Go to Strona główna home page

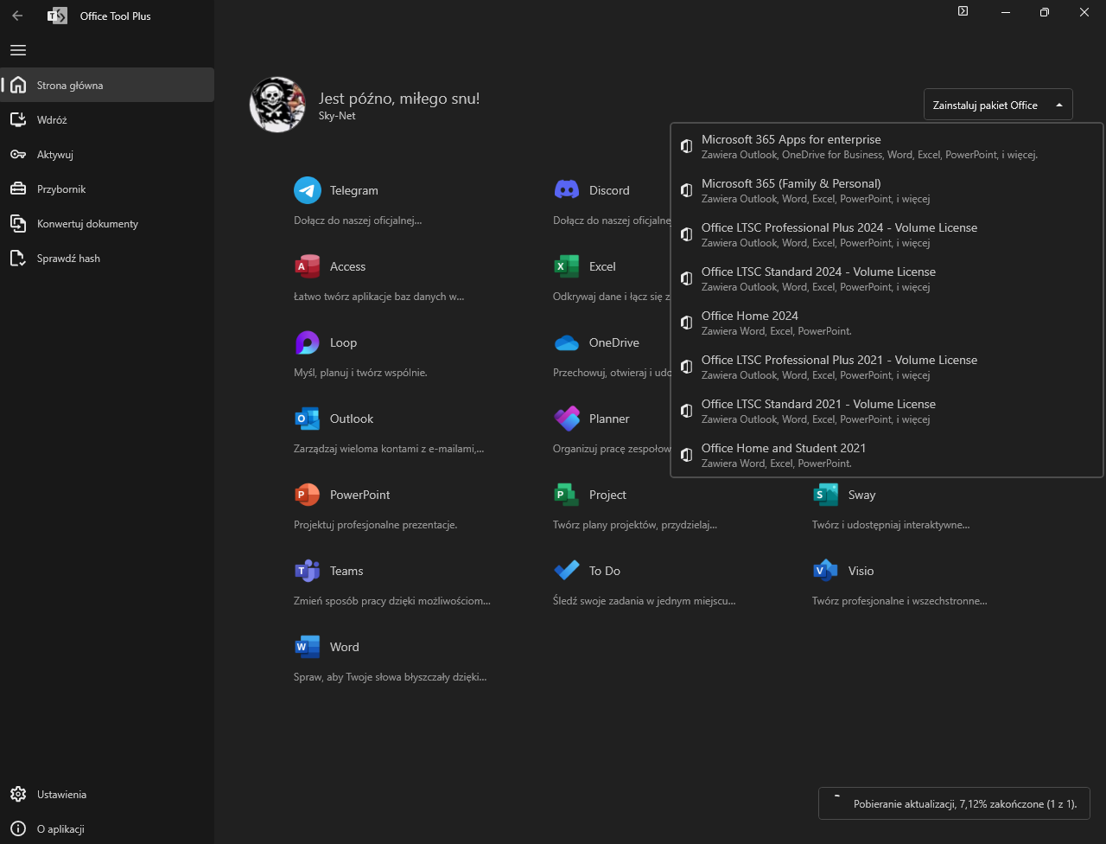coord(107,85)
